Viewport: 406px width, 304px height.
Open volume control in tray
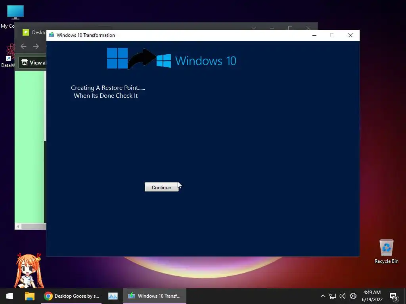click(342, 296)
